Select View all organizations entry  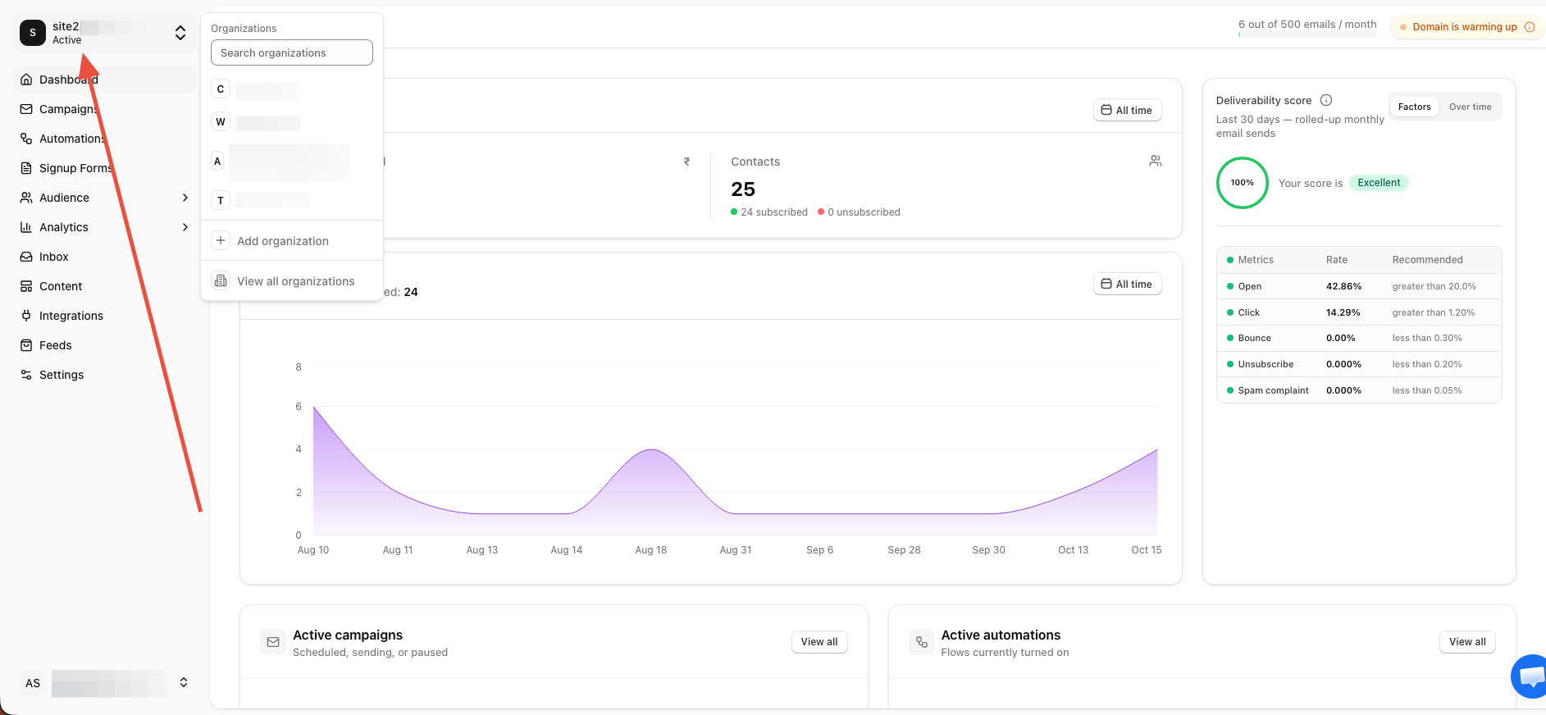pyautogui.click(x=292, y=281)
